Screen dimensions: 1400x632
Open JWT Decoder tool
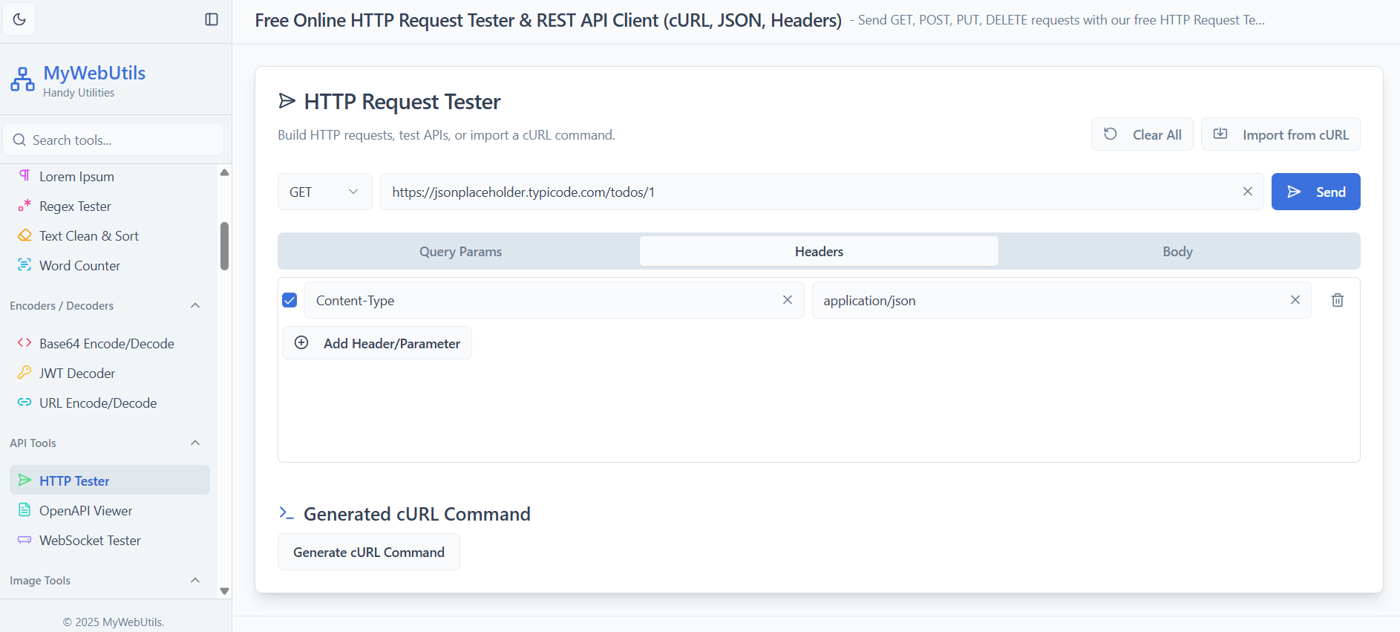click(76, 374)
